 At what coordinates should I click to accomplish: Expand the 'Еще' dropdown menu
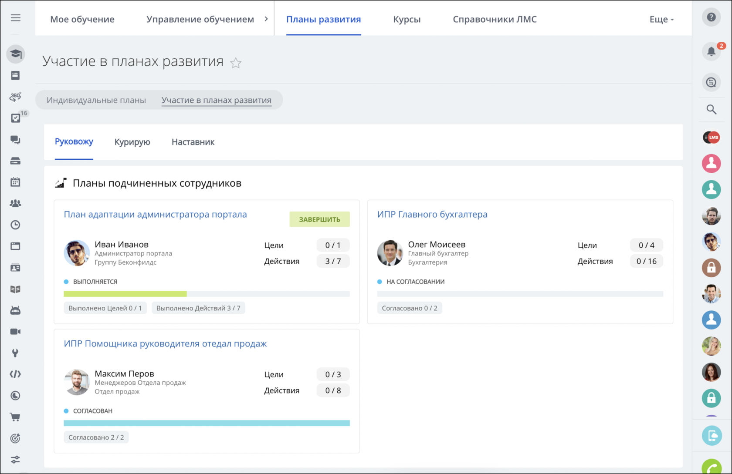click(661, 19)
